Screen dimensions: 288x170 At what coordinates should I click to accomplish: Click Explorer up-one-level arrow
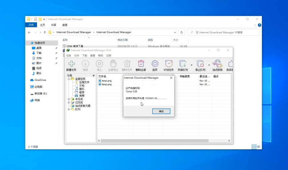coord(45,32)
